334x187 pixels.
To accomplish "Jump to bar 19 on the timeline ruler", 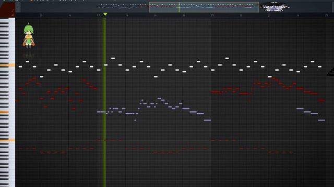I will pos(156,16).
